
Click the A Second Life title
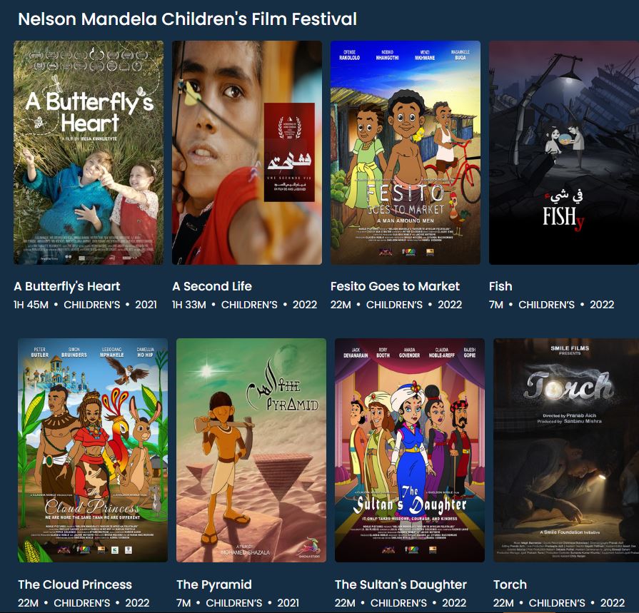[212, 286]
